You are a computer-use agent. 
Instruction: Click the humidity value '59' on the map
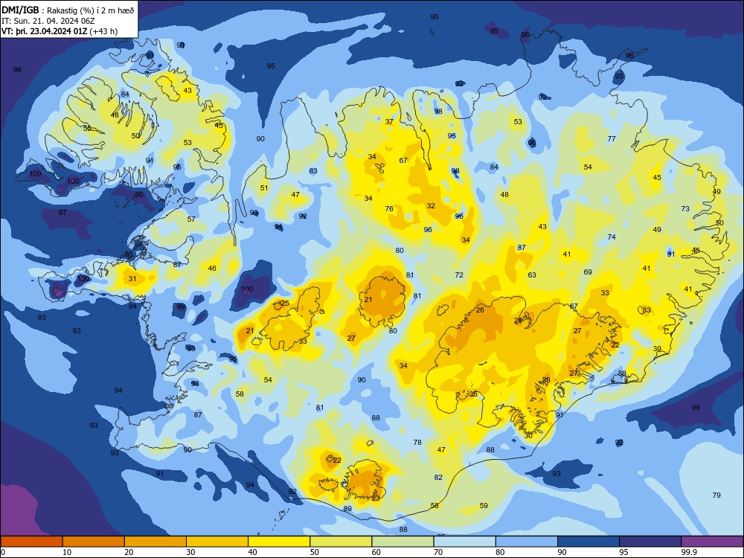tap(484, 506)
